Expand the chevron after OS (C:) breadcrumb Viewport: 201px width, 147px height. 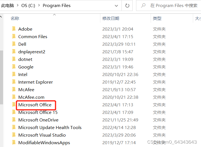click(x=39, y=6)
